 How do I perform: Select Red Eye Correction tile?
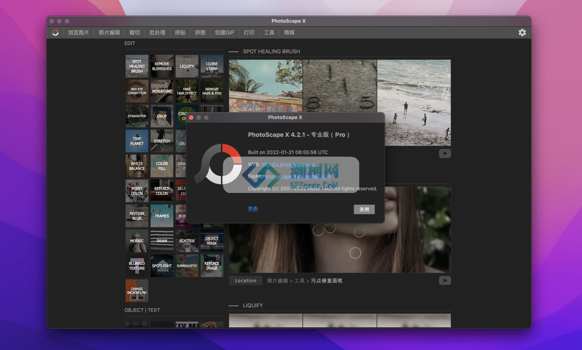pos(137,91)
